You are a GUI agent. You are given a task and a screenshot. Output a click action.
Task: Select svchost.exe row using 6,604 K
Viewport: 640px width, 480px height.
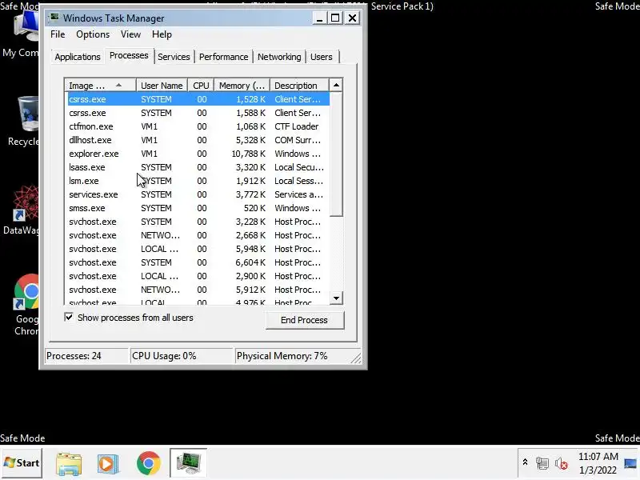(x=198, y=262)
